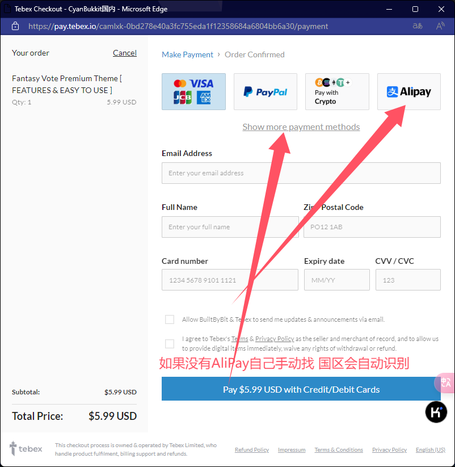Open the English (US) language selector
455x467 pixels.
430,450
